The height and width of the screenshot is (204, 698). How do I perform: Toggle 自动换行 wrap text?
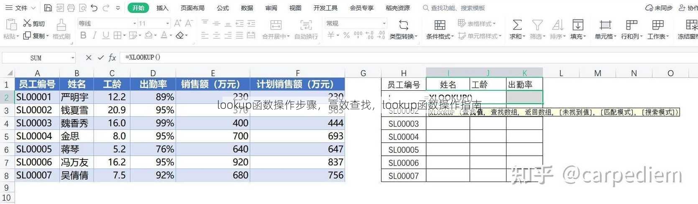pyautogui.click(x=306, y=29)
